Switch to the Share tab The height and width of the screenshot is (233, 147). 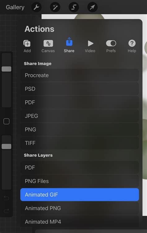tap(69, 45)
